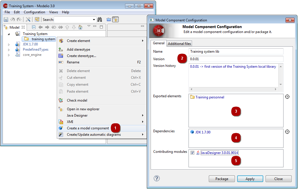Expand the JDK 1.7.00 tree node
Viewport: 298px width, 189px height.
(x=9, y=45)
